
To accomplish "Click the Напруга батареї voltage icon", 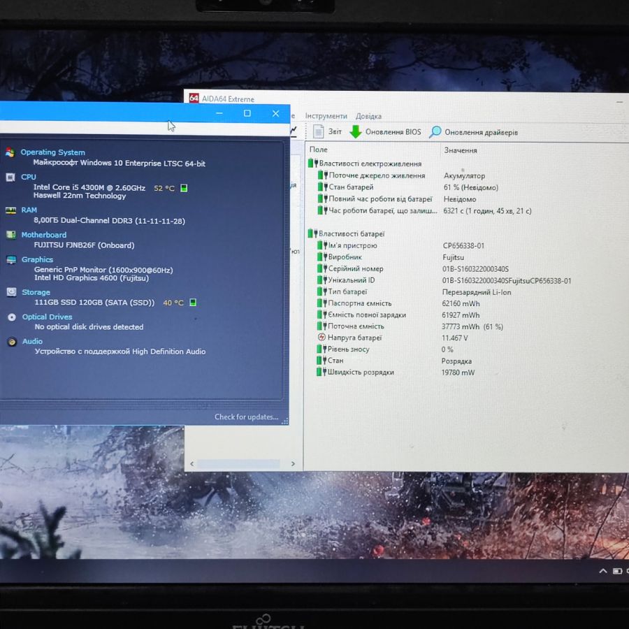I will point(321,337).
